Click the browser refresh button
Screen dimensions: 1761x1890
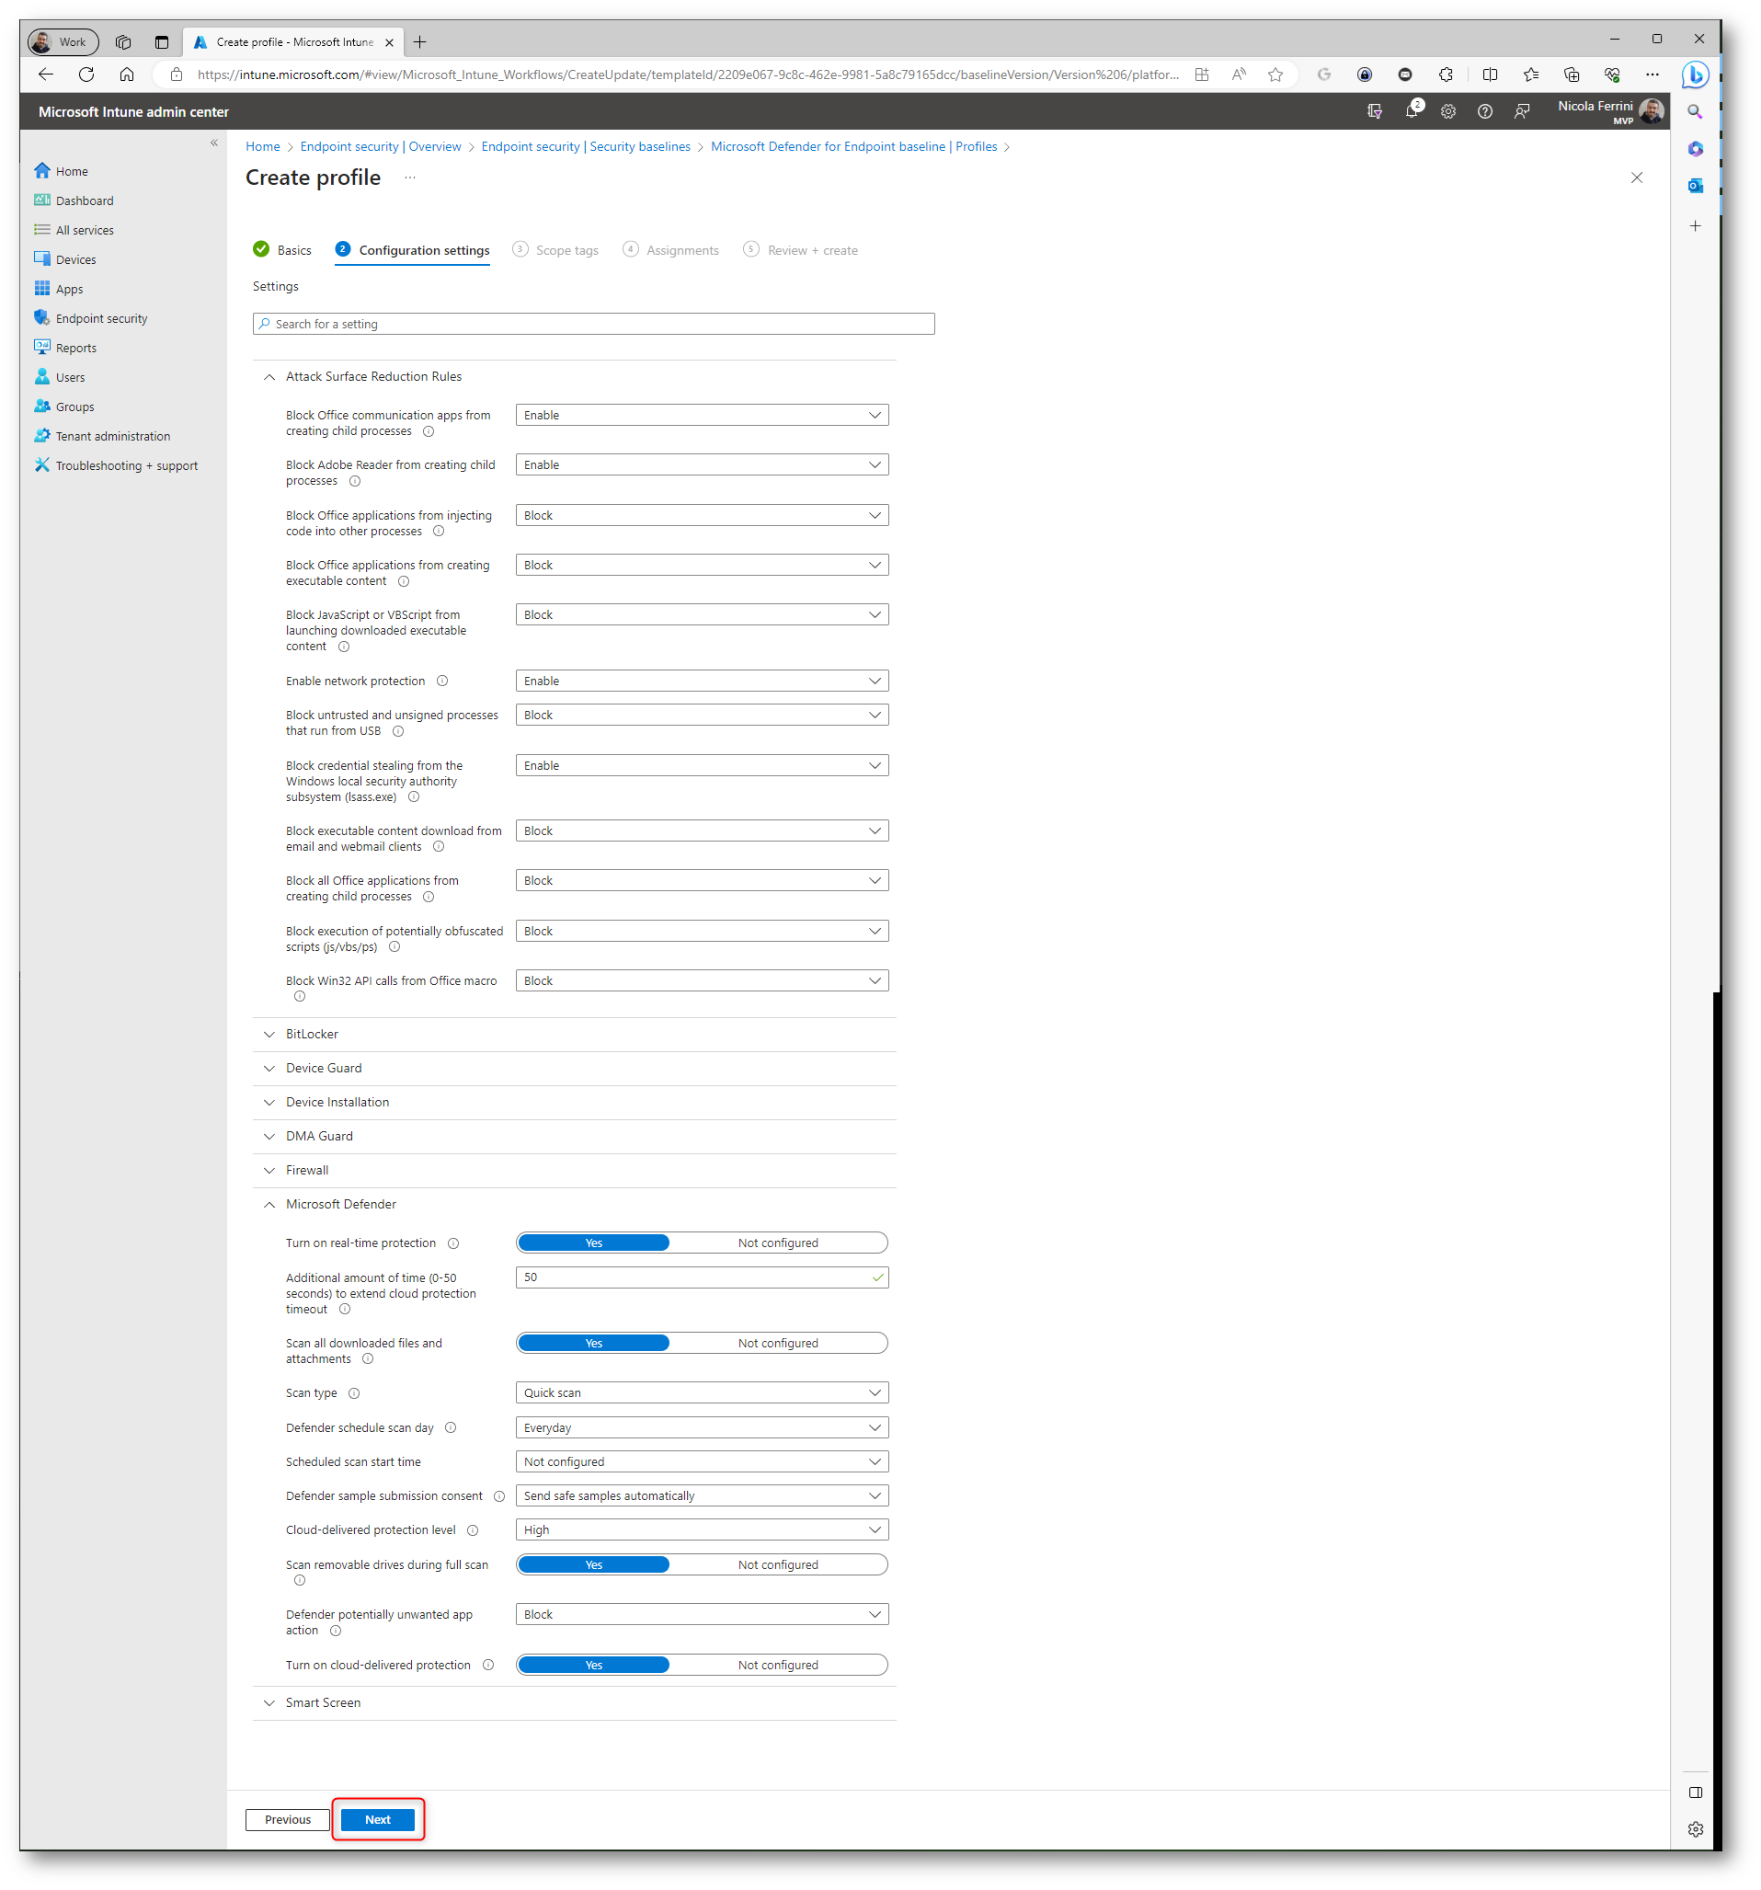[x=86, y=74]
